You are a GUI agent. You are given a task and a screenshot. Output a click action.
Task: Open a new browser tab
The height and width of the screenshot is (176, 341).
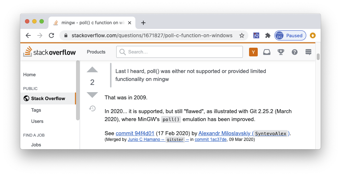tap(143, 23)
